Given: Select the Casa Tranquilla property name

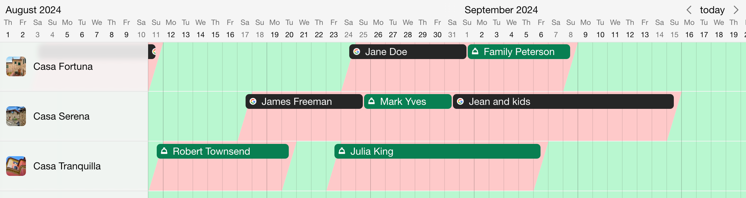Looking at the screenshot, I should point(67,166).
